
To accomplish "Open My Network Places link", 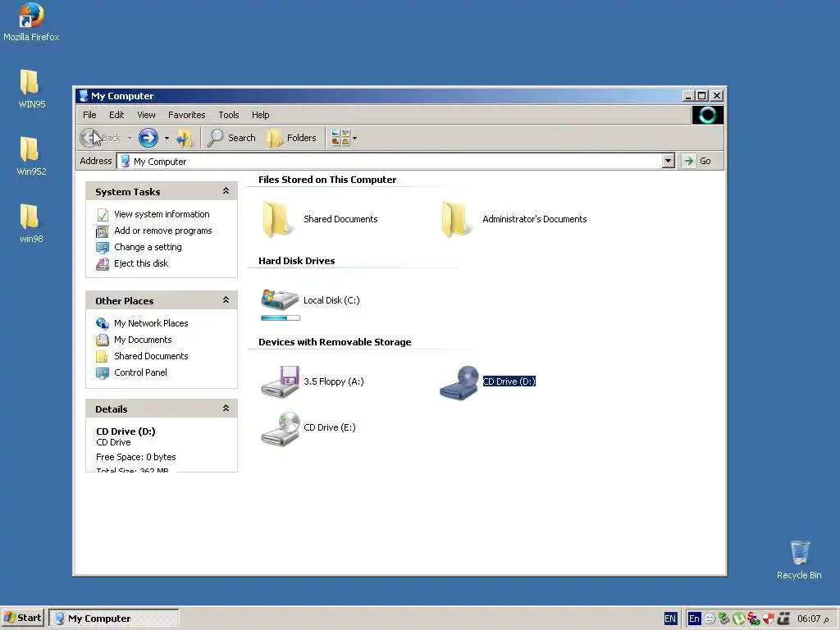I will [x=151, y=323].
